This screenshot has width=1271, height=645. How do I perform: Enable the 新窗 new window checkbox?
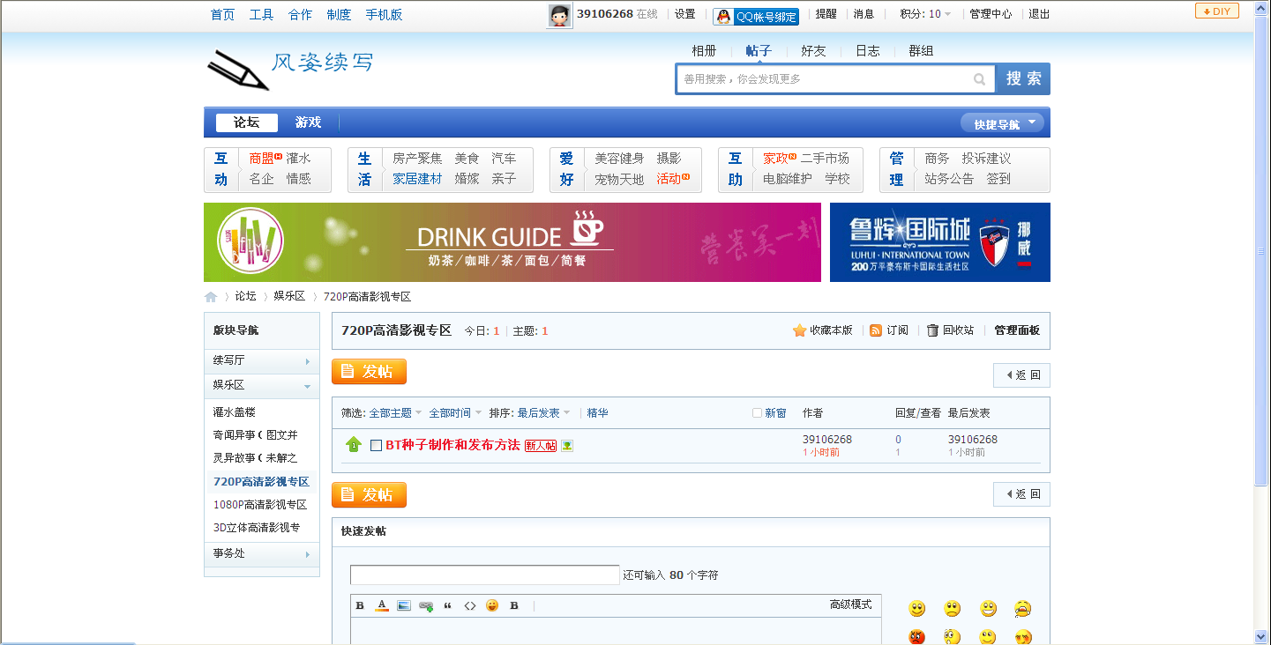click(x=757, y=413)
